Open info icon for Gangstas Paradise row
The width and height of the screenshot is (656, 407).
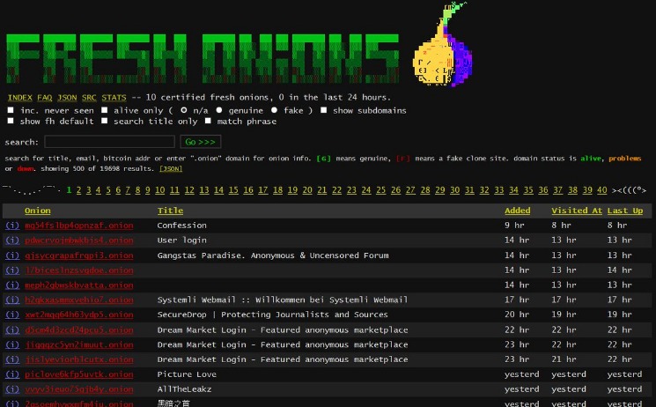click(12, 255)
